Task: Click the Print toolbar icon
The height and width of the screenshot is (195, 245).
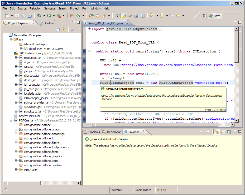Action: click(30, 16)
